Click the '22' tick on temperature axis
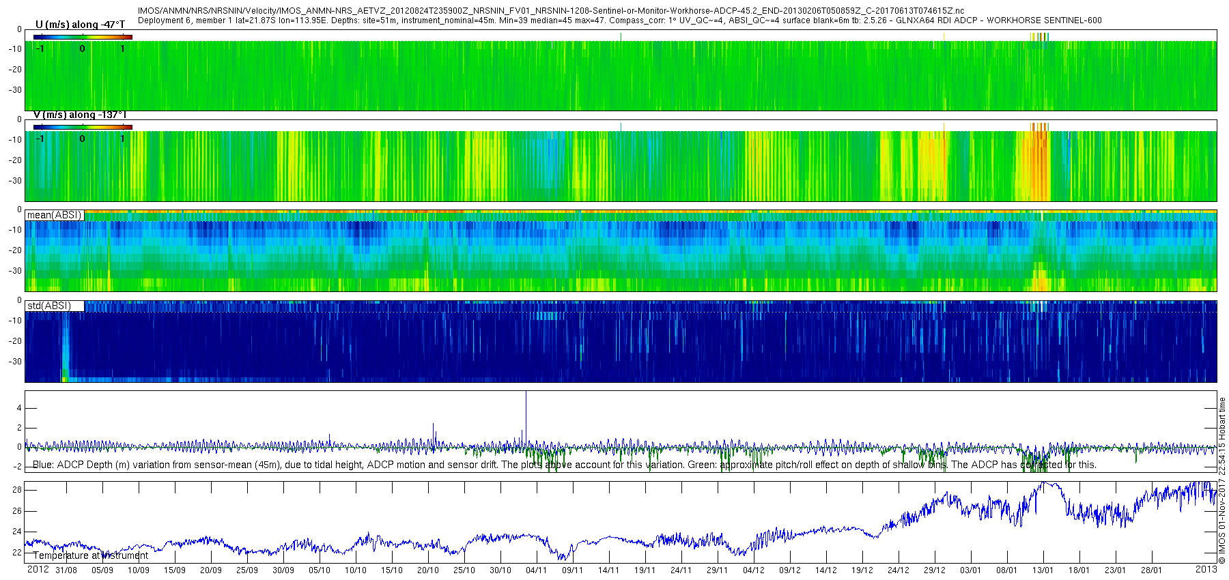The image size is (1229, 580). 17,552
